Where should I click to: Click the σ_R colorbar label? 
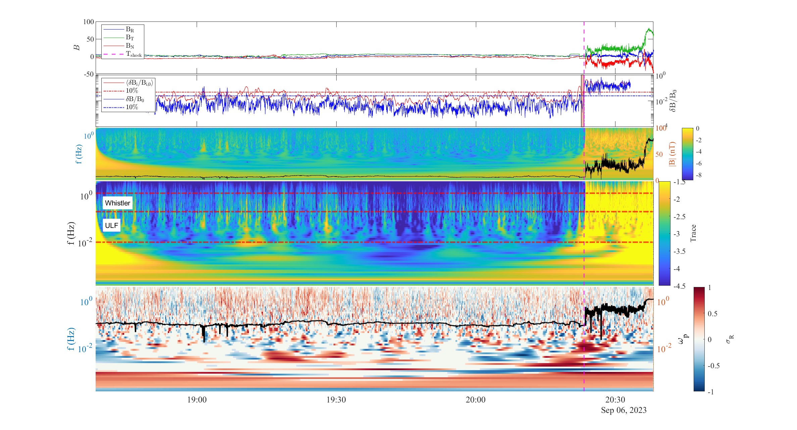[730, 339]
